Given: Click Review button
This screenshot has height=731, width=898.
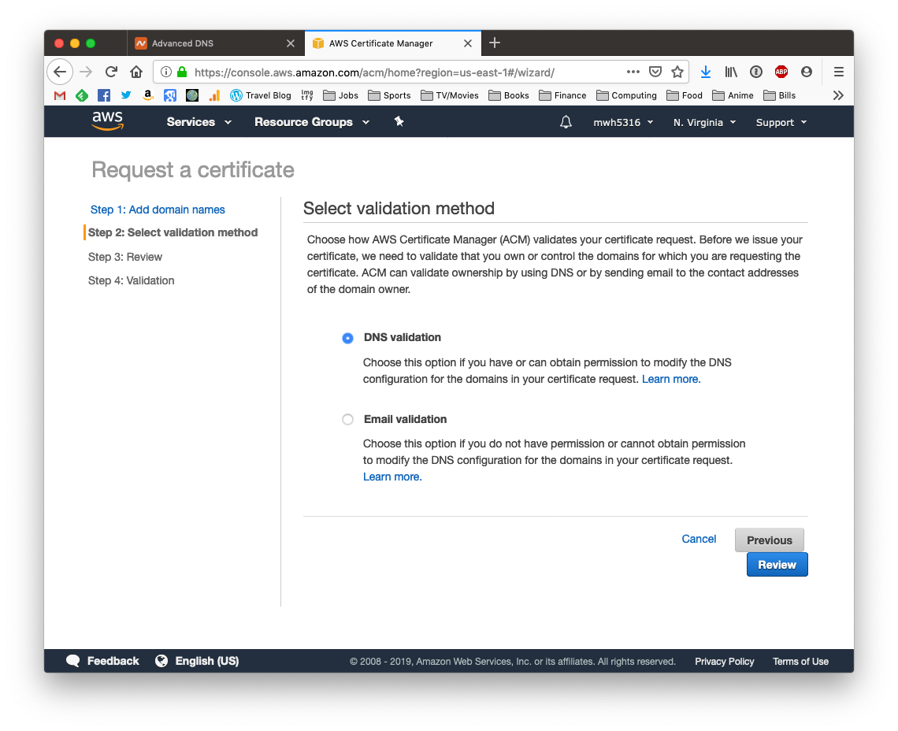Looking at the screenshot, I should point(777,565).
